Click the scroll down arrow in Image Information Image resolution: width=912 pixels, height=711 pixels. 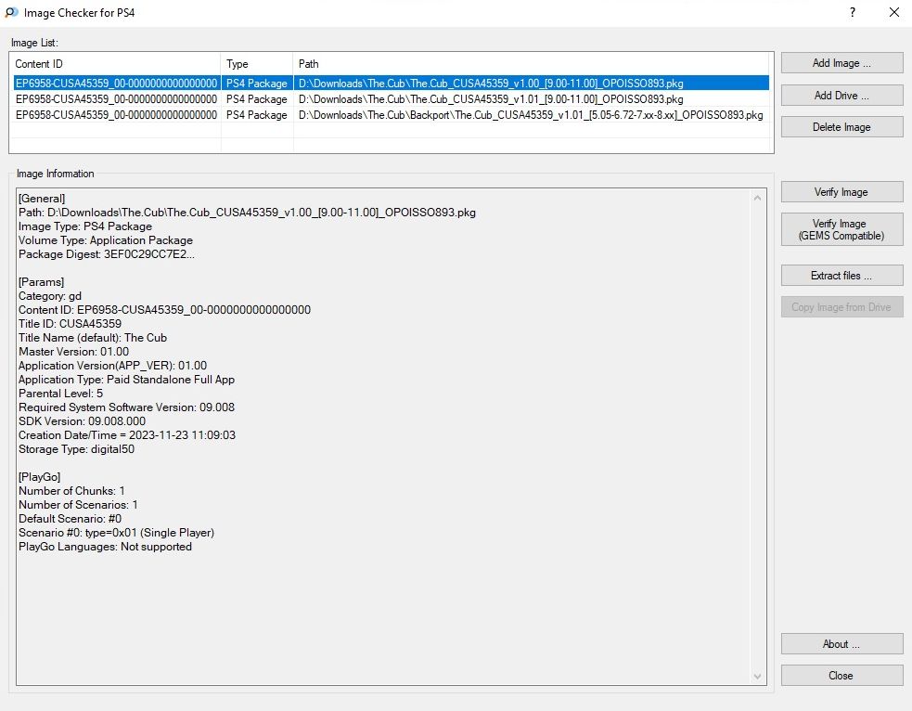[757, 676]
